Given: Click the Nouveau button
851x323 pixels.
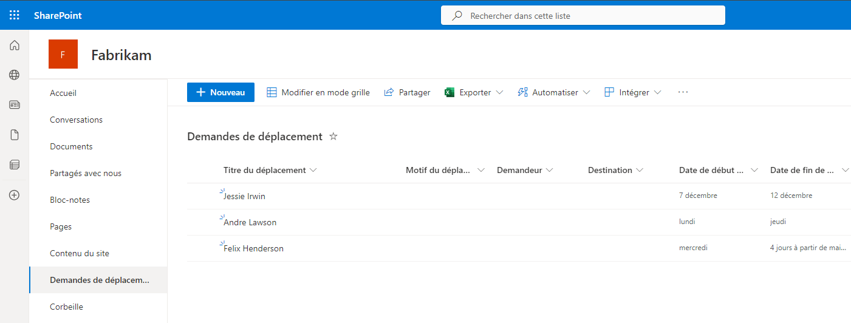Looking at the screenshot, I should click(x=220, y=92).
